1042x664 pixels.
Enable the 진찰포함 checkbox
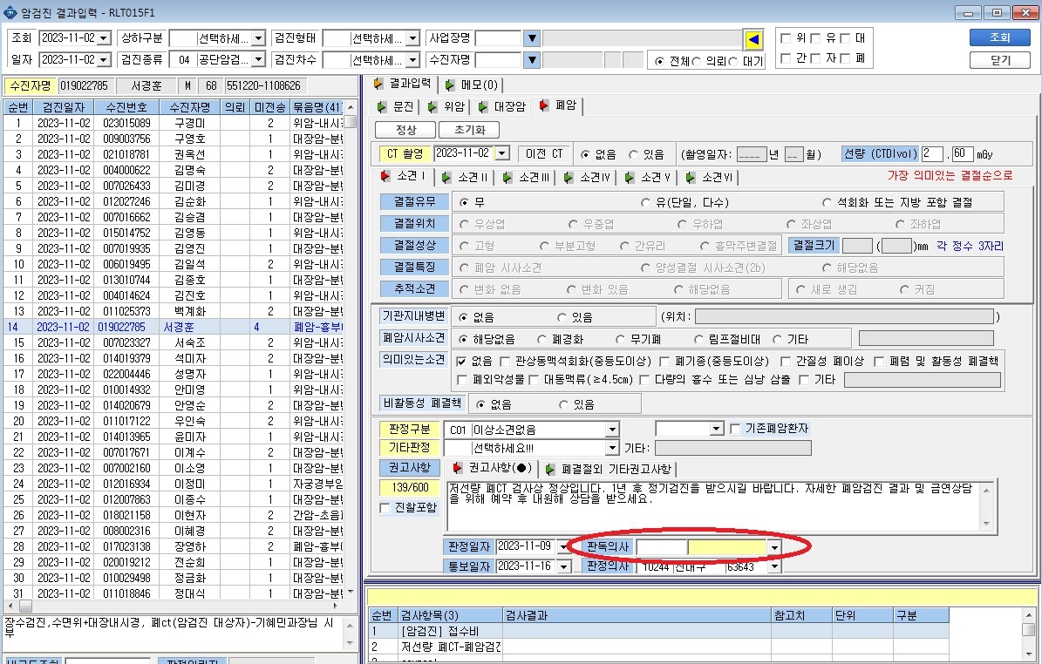point(385,508)
